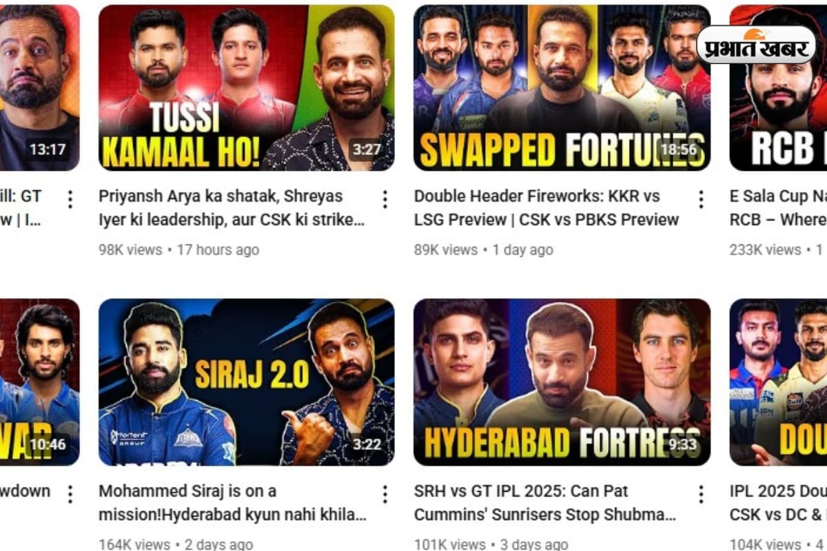Open options menu for Mohammed Siraj mission video
Image resolution: width=827 pixels, height=551 pixels.
point(385,494)
